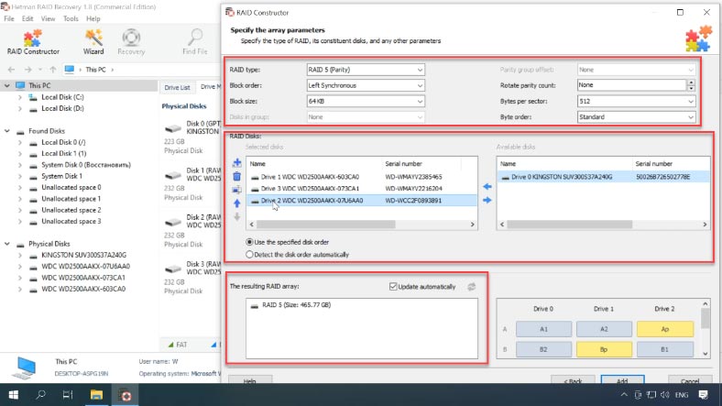Viewport: 722px width, 406px height.
Task: Select KINGSTON SUV300S37A240G in tree
Action: click(83, 255)
